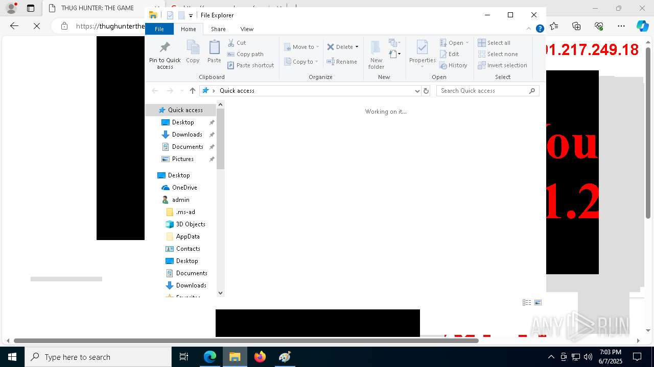Switch to the View ribbon tab

pos(247,29)
